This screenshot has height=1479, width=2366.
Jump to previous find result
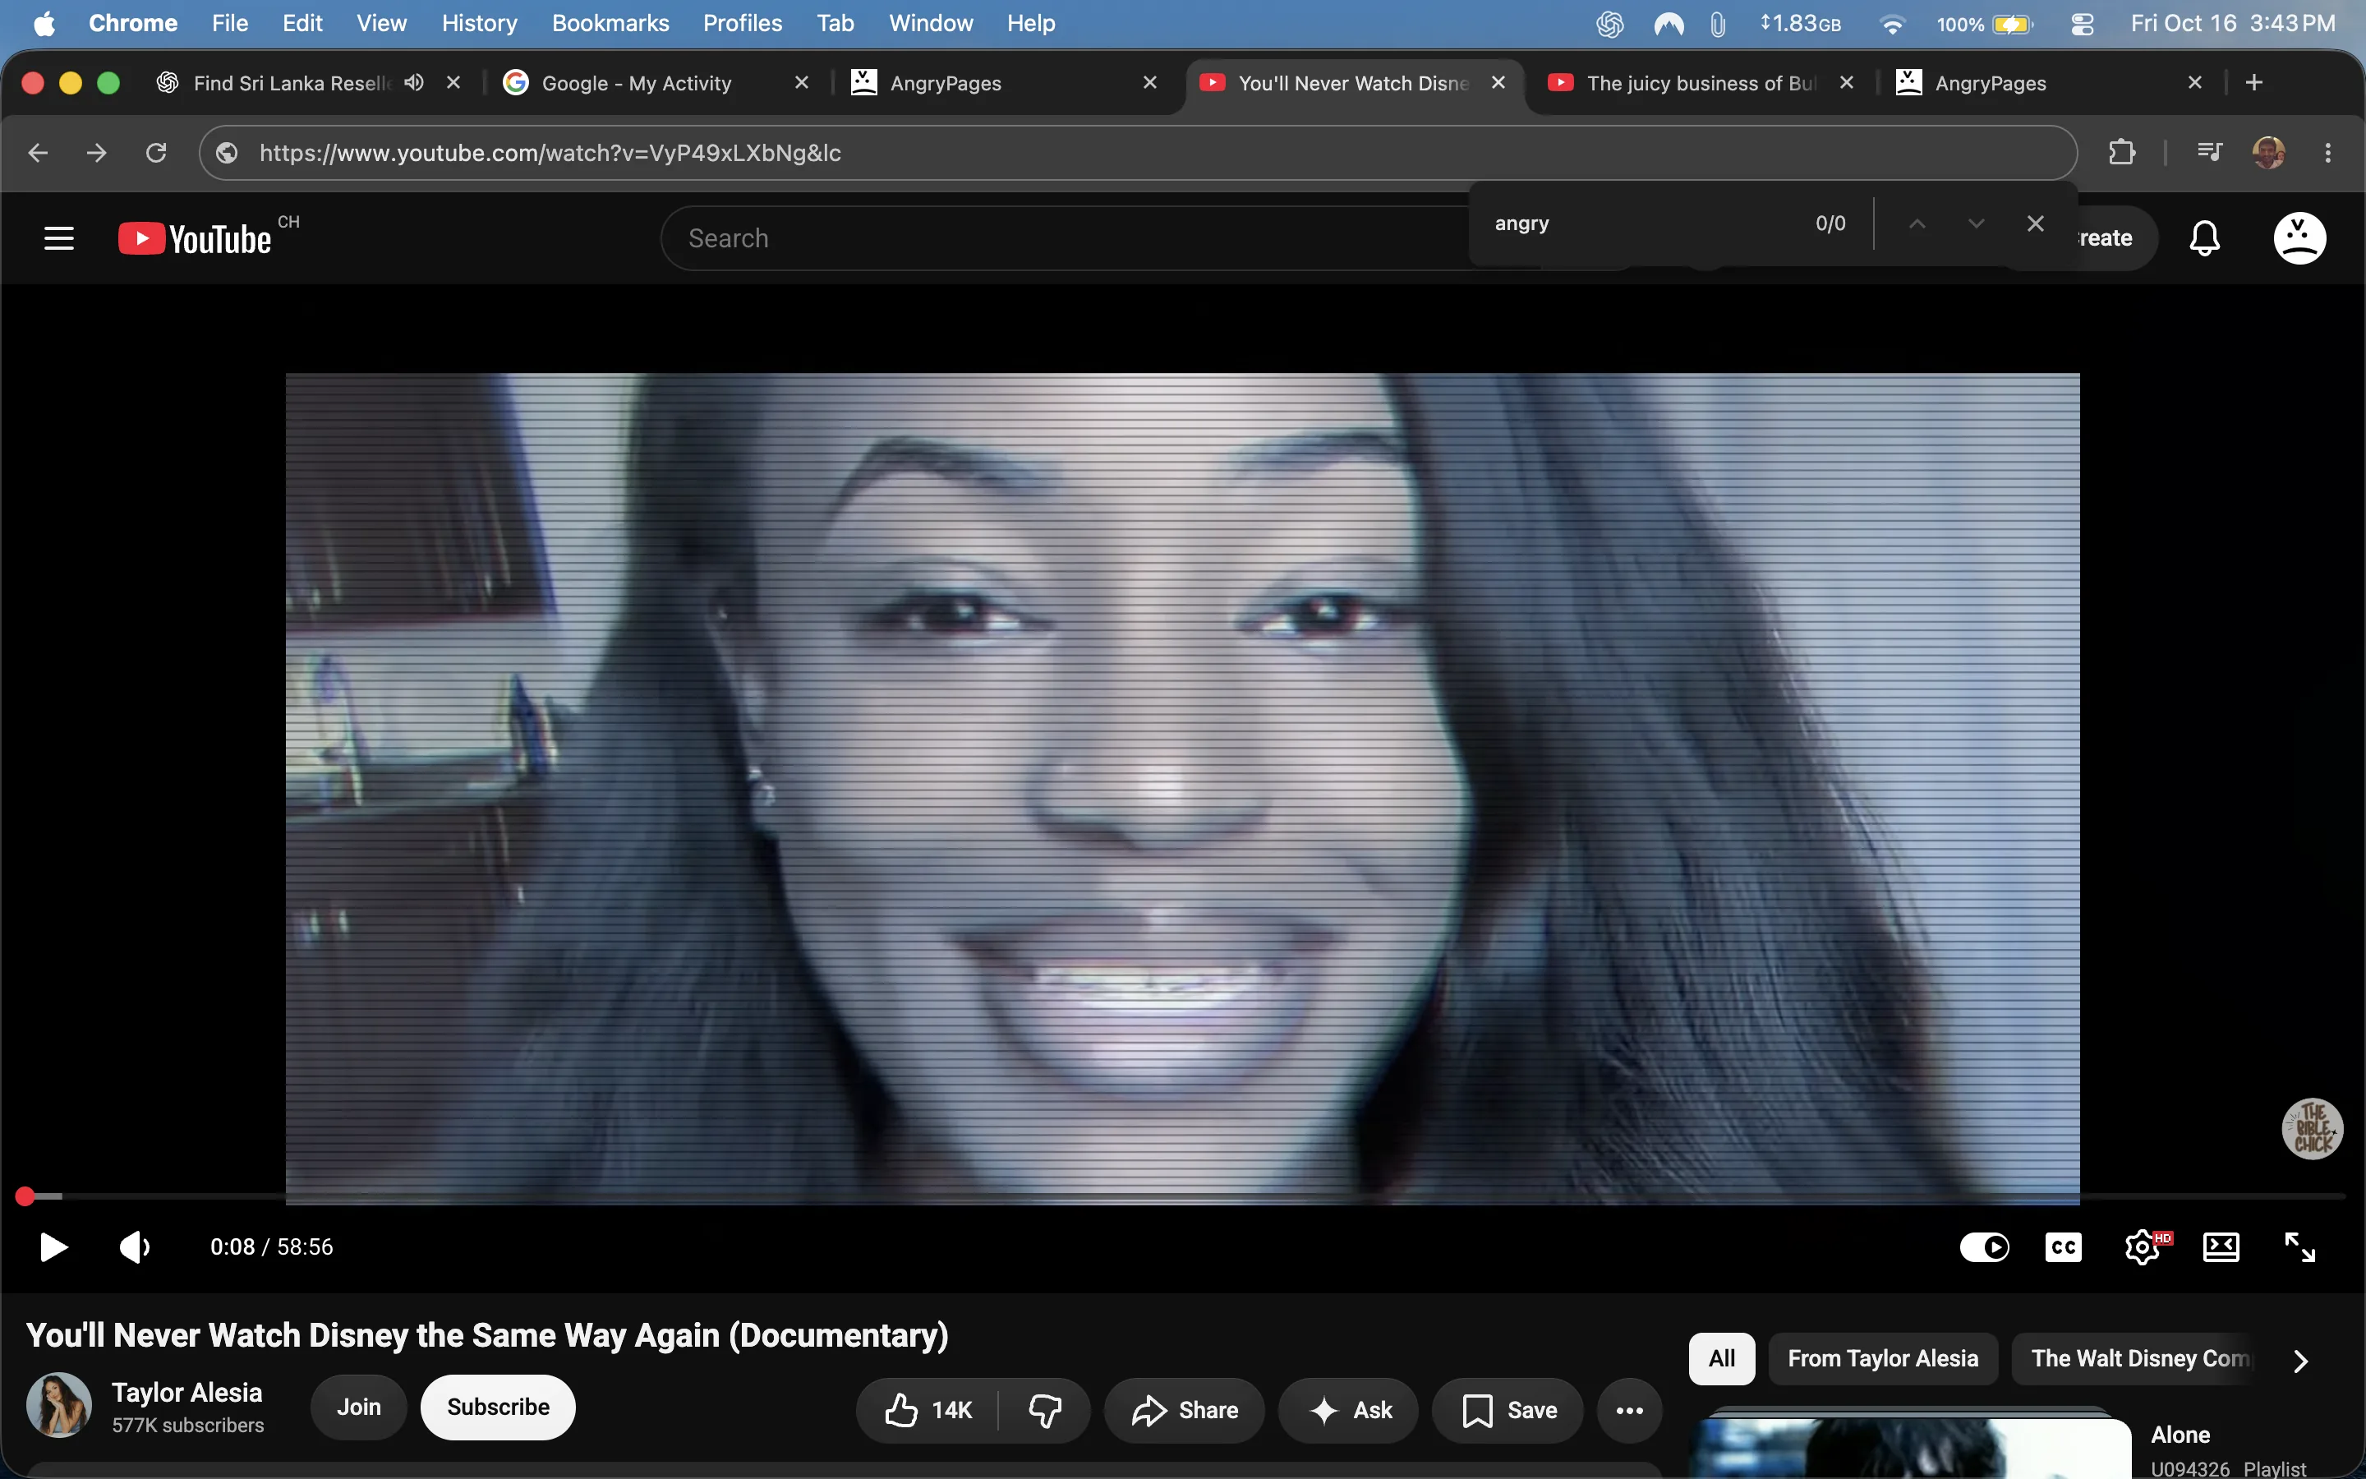(1917, 224)
